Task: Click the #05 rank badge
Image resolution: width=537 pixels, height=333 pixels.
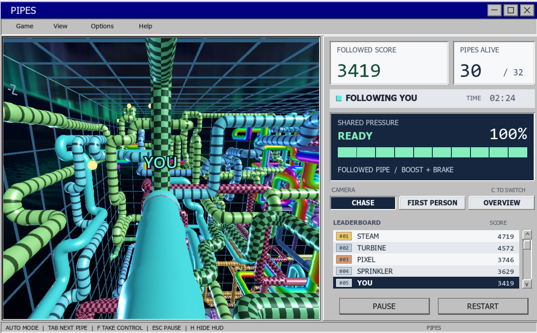Action: tap(344, 283)
